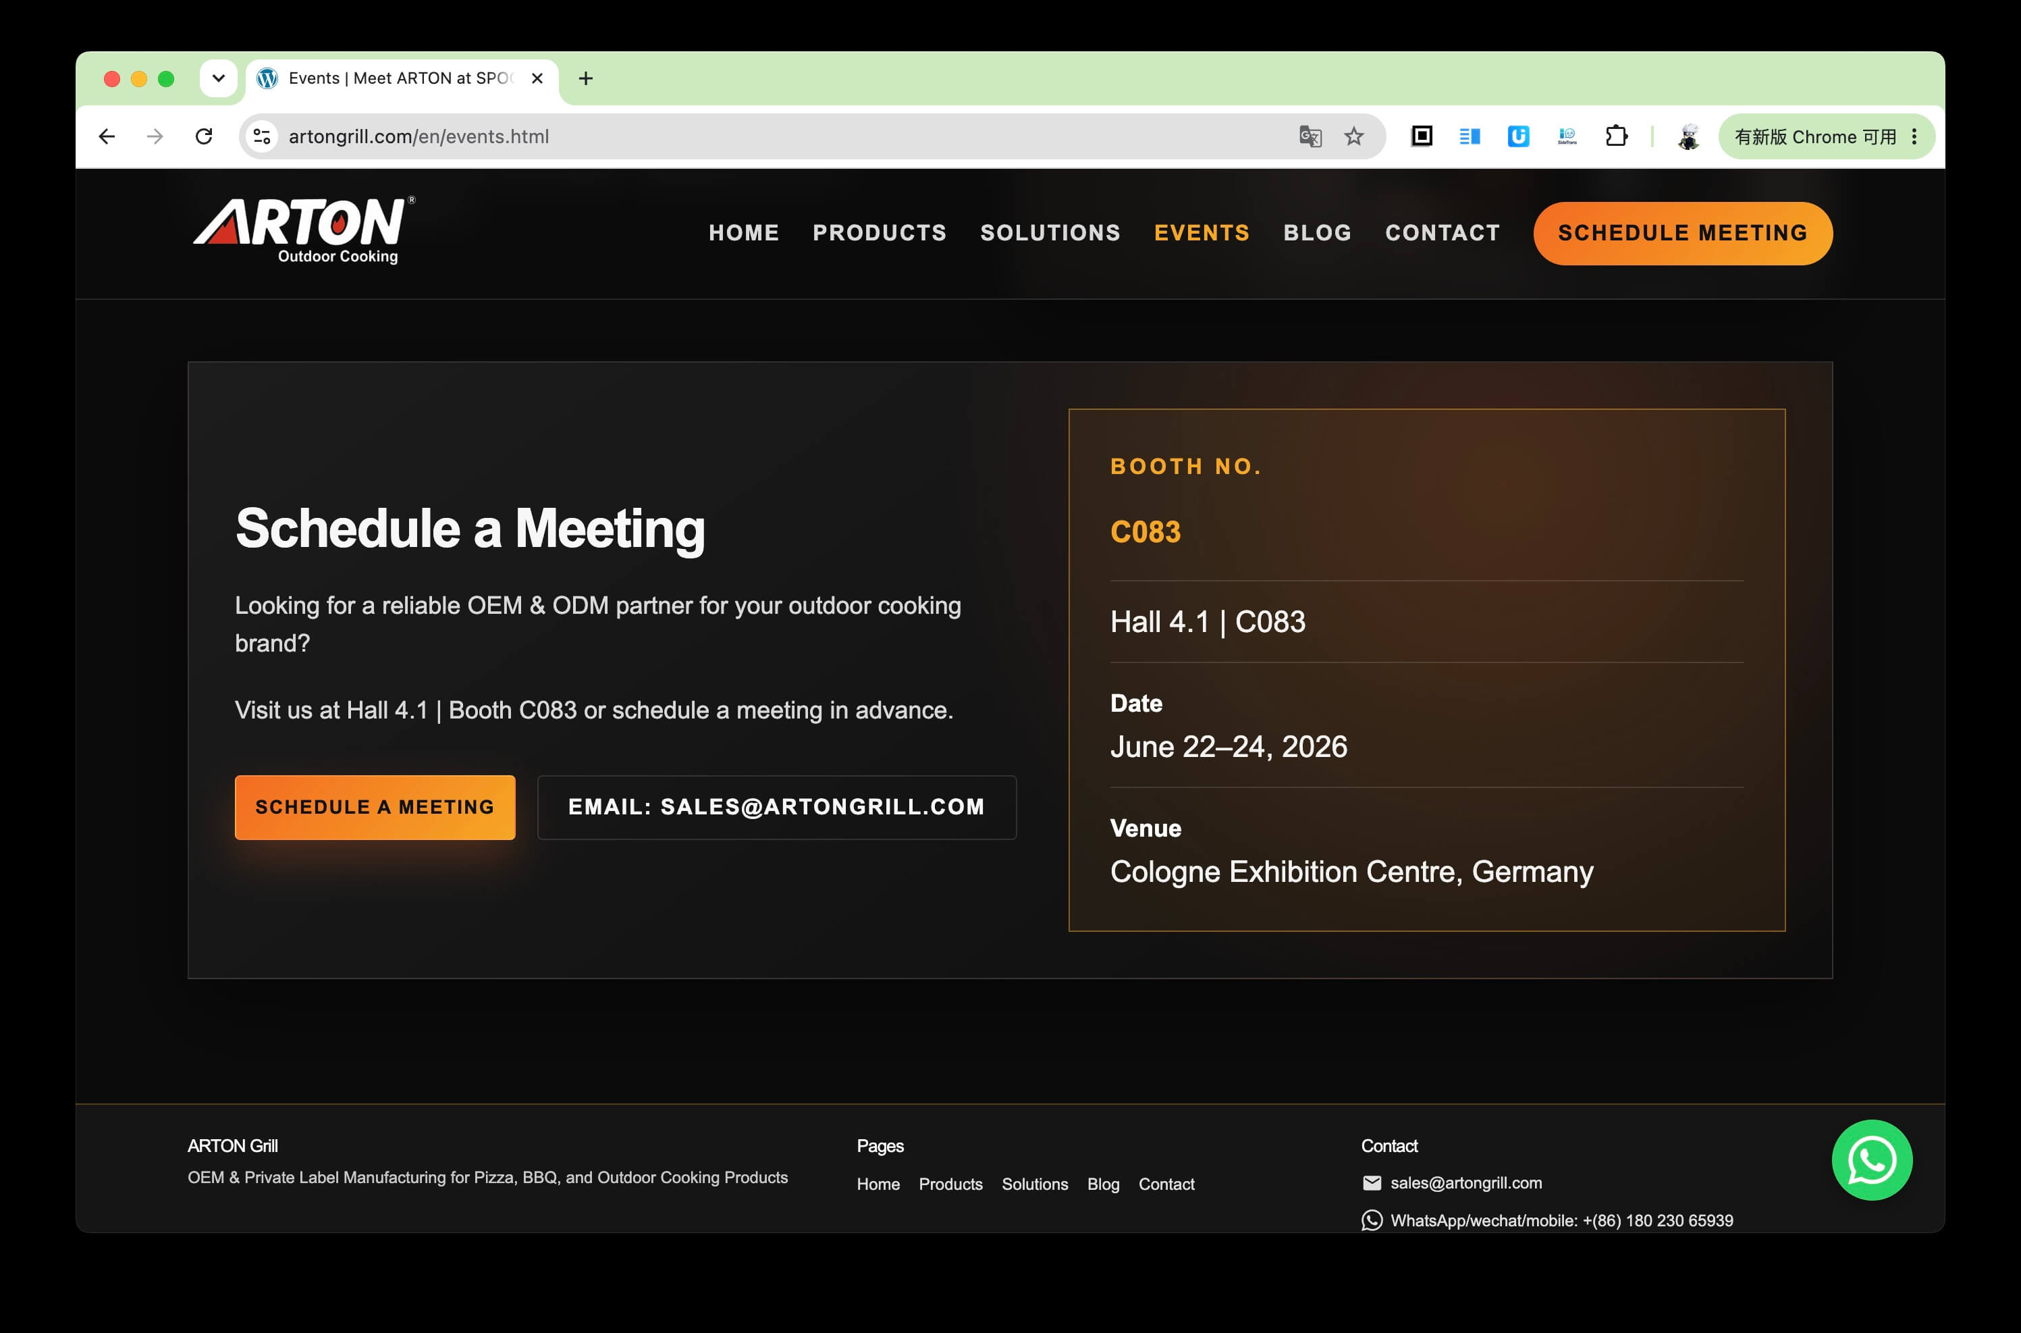Open BLOG in the navigation menu
The image size is (2021, 1333).
[x=1318, y=233]
